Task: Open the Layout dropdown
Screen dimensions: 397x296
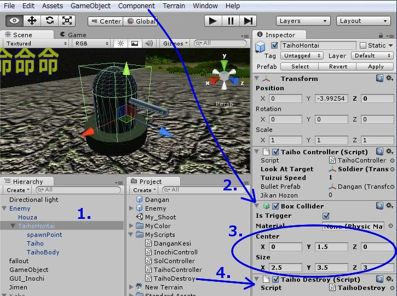Action: pos(364,21)
